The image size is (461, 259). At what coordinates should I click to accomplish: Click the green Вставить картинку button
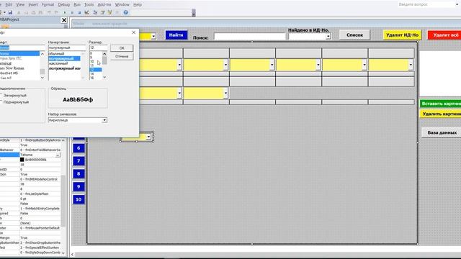[440, 104]
